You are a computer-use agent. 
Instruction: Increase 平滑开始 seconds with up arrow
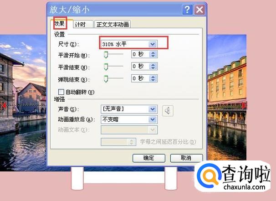[x=153, y=53]
